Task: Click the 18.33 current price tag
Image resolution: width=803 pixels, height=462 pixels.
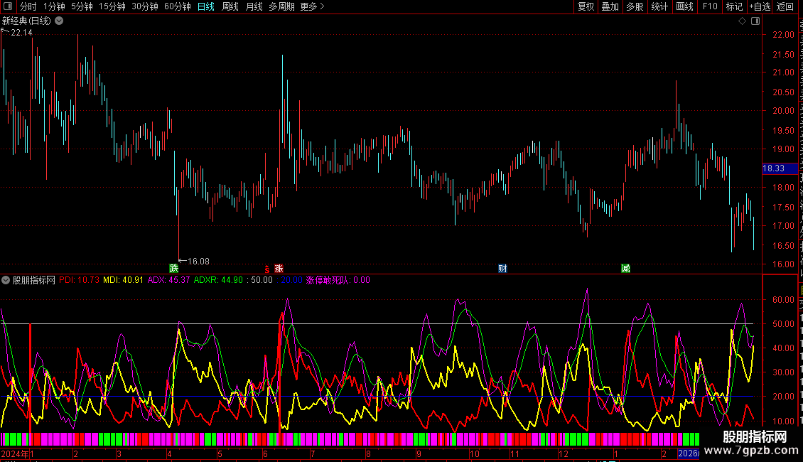Action: tap(780, 168)
